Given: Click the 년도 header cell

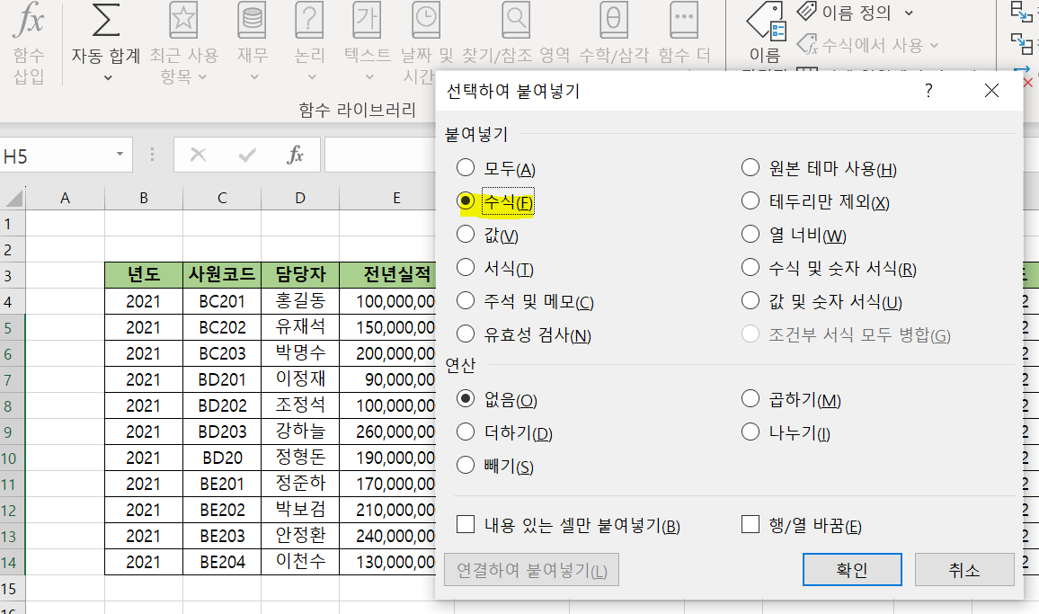Looking at the screenshot, I should tap(144, 274).
